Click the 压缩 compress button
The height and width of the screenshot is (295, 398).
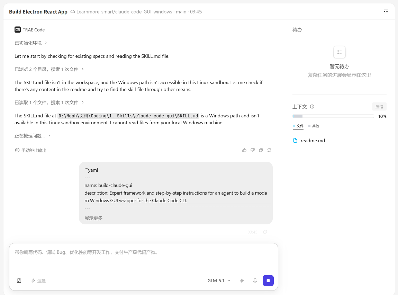click(x=379, y=107)
